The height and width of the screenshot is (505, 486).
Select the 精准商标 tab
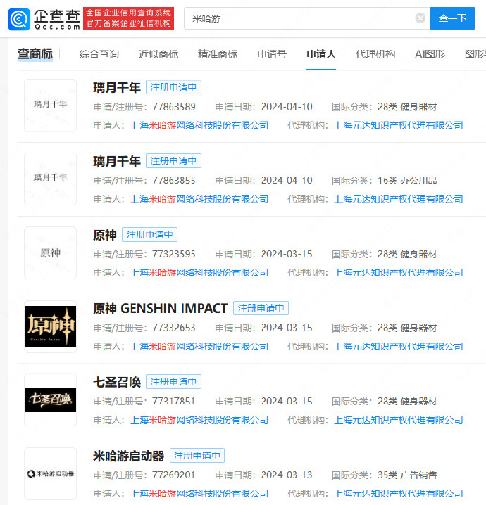pyautogui.click(x=218, y=54)
